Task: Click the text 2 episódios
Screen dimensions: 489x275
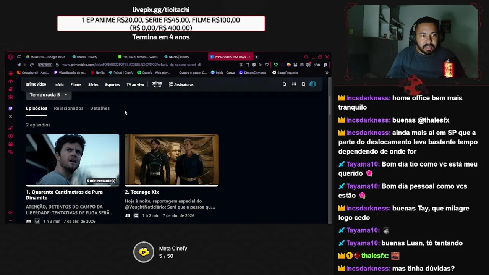Action: [x=38, y=125]
